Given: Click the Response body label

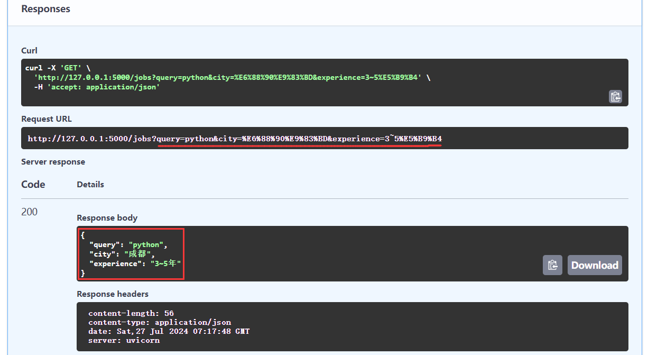Looking at the screenshot, I should [107, 217].
